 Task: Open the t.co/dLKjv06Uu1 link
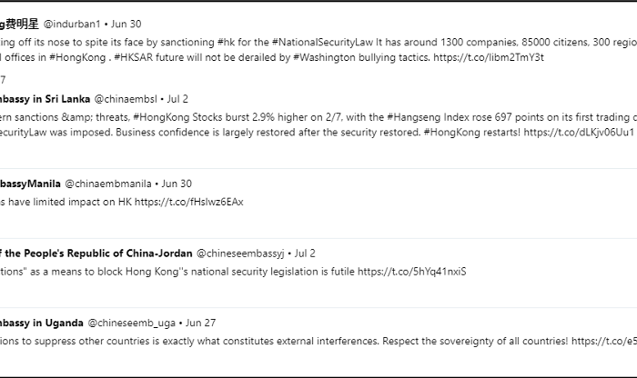pyautogui.click(x=579, y=133)
